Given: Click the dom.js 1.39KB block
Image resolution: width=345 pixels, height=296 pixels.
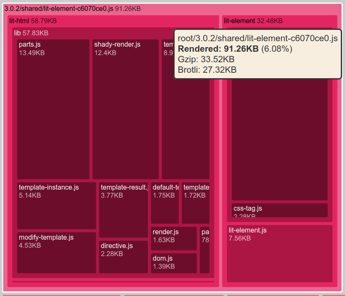Looking at the screenshot, I should pos(174,263).
